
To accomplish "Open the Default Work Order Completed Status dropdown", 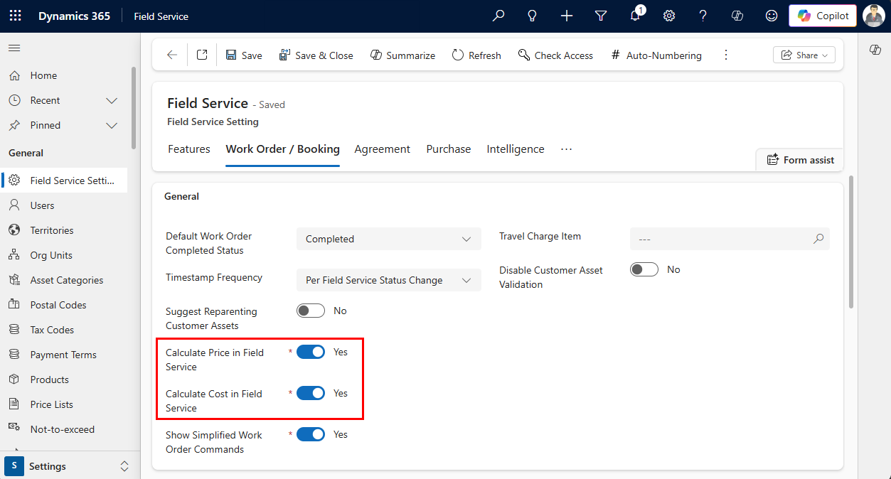I will tap(388, 239).
